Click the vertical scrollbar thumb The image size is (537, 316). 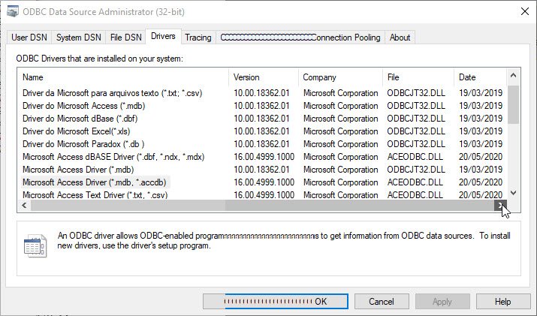[x=513, y=104]
